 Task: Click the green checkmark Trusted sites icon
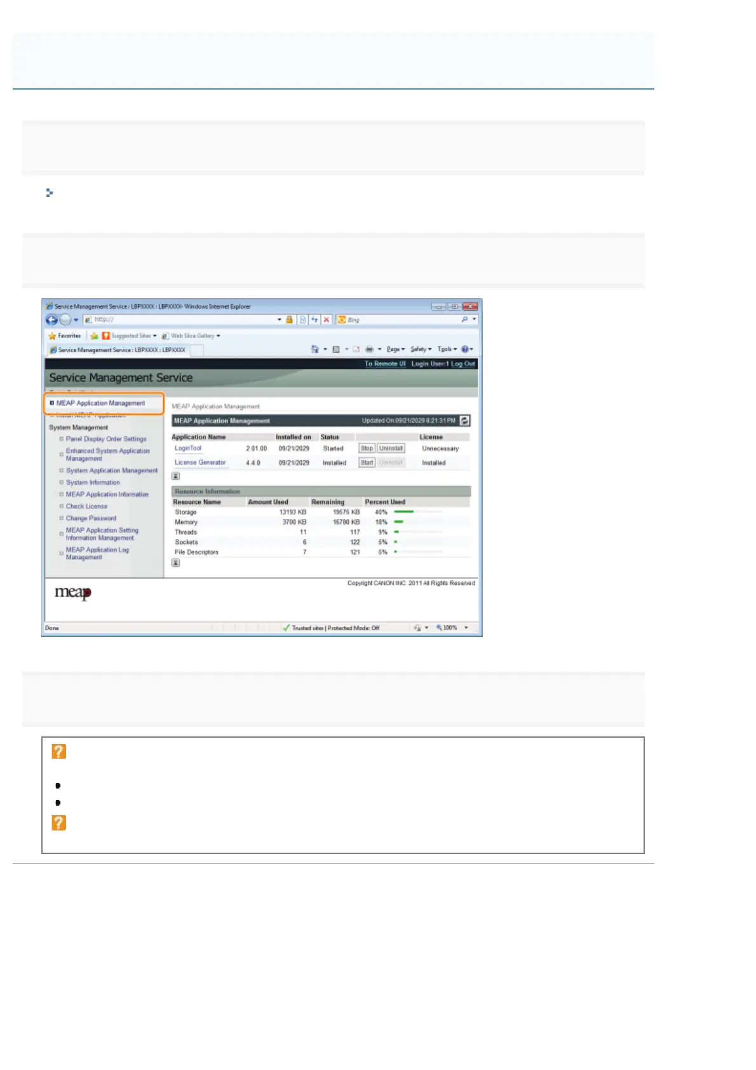pyautogui.click(x=287, y=628)
